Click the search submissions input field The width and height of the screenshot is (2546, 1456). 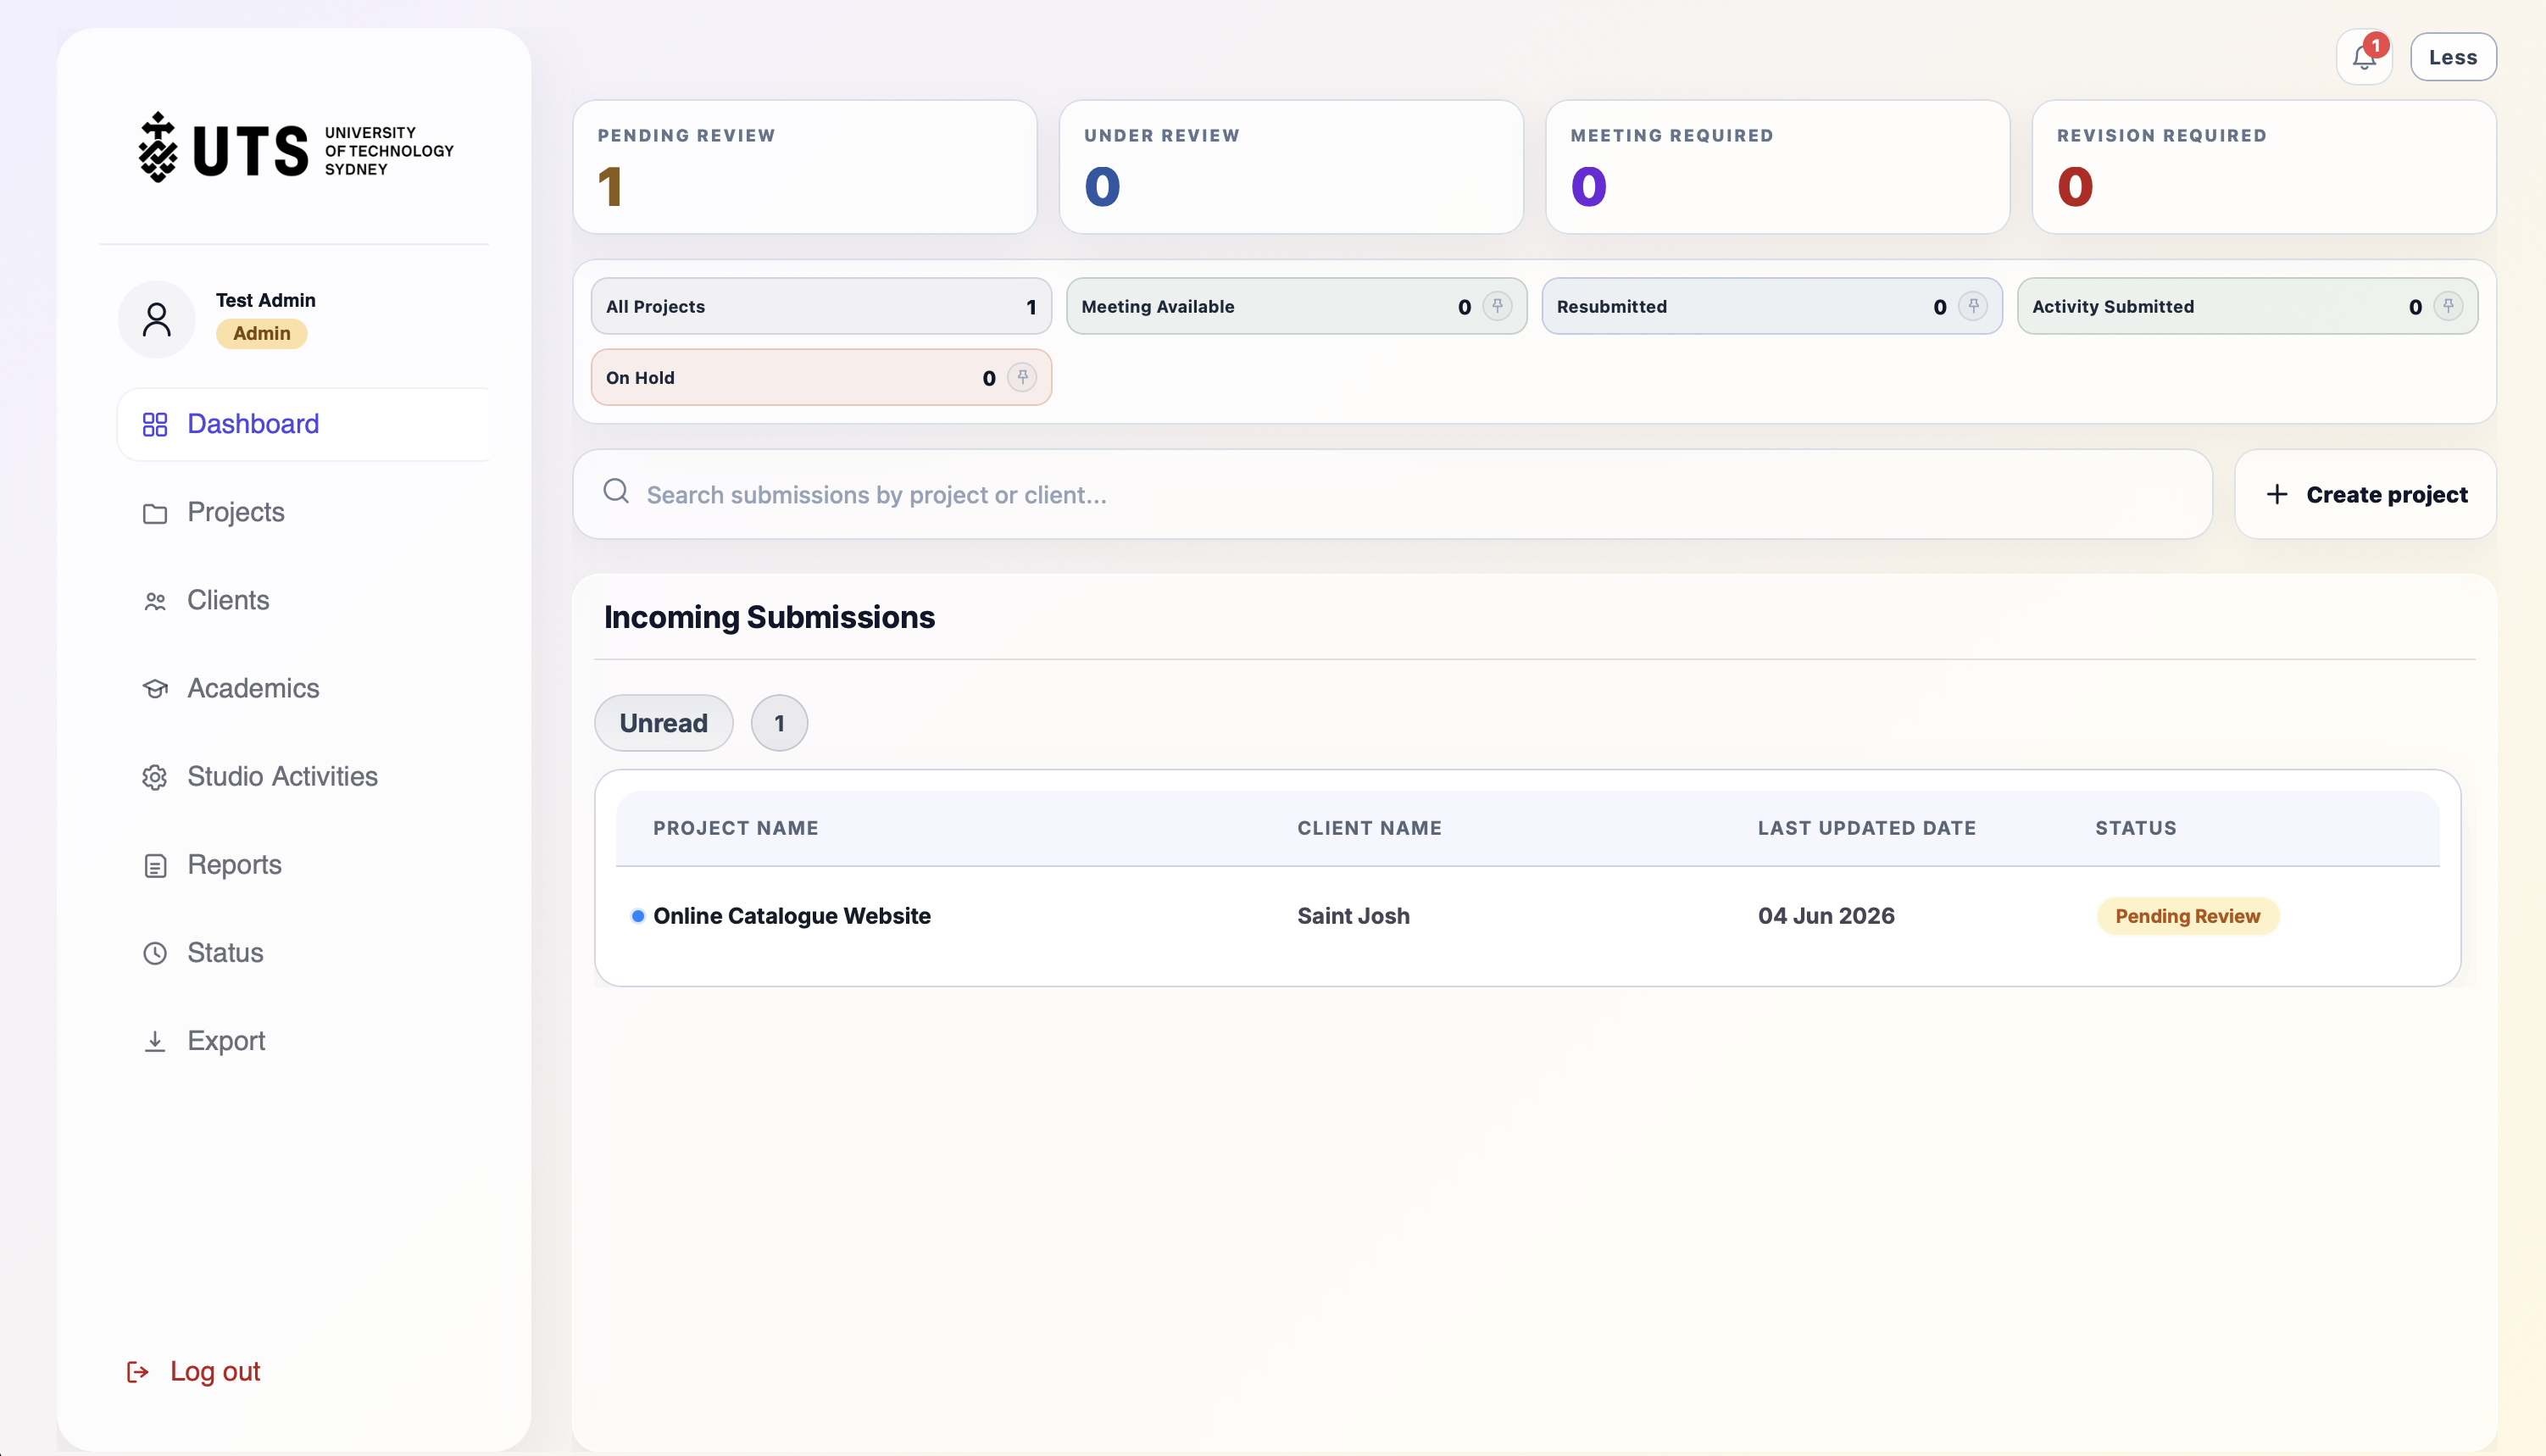(1392, 494)
